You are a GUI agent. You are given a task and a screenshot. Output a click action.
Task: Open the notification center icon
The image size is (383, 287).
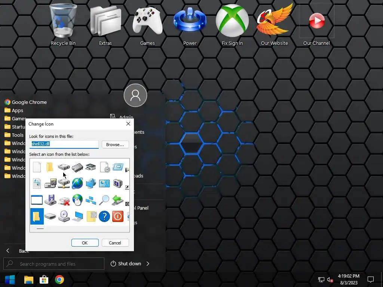pos(371,279)
